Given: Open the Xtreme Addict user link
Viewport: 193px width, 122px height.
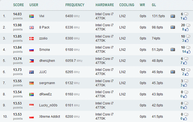Looking at the screenshot, I should 49,116.
